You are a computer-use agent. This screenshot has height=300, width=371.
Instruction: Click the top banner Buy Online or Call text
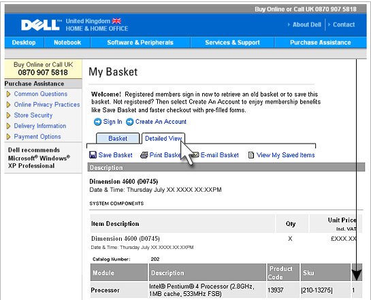306,10
